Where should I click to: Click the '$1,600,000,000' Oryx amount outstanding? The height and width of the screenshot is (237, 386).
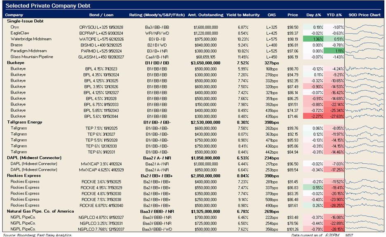[x=205, y=27]
